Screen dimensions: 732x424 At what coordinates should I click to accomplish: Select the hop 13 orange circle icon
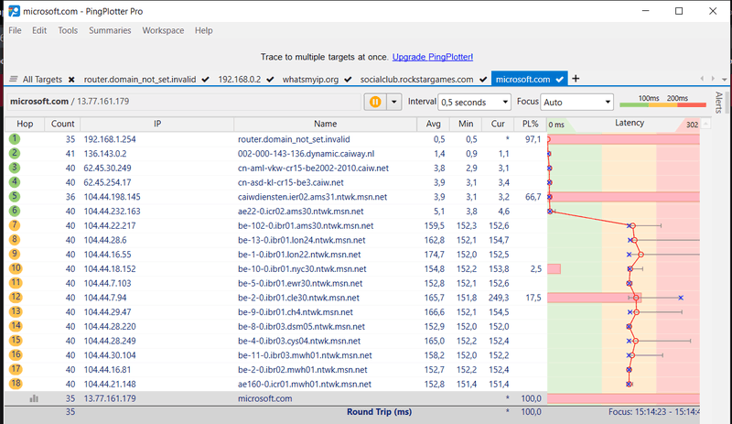click(16, 311)
